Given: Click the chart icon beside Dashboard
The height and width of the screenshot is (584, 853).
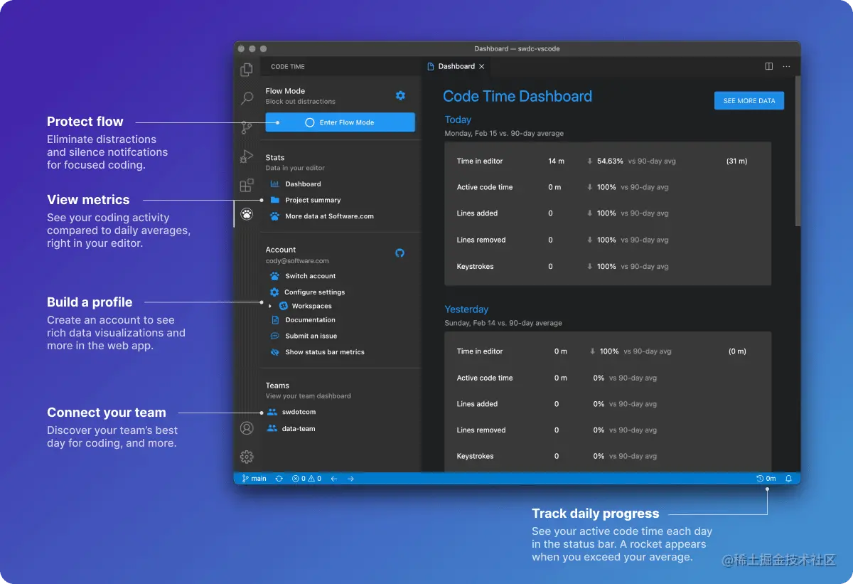Looking at the screenshot, I should (274, 184).
